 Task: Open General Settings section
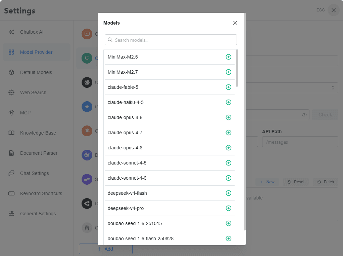click(x=37, y=214)
